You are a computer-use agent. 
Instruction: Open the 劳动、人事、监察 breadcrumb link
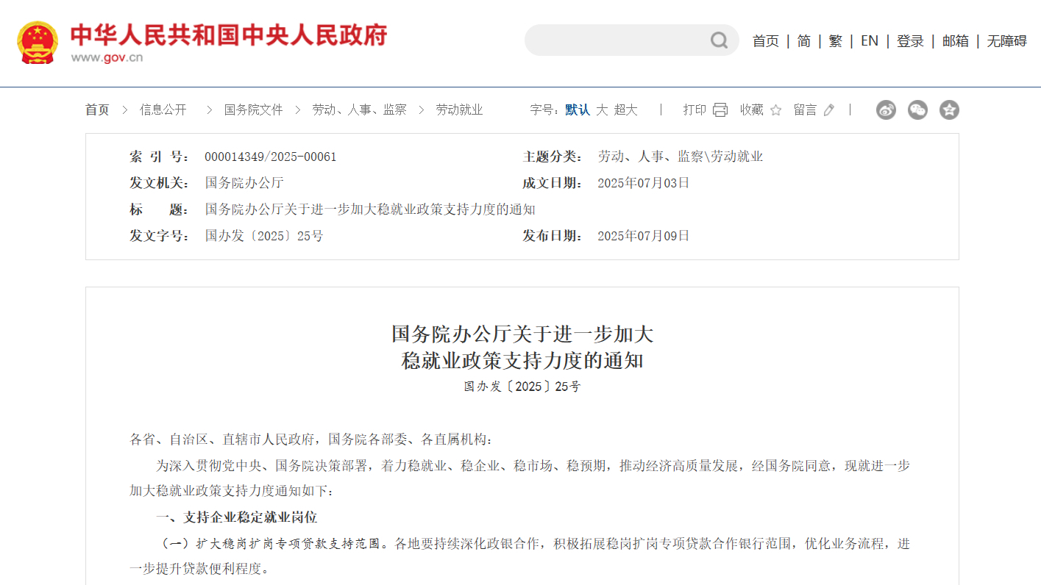pos(359,110)
